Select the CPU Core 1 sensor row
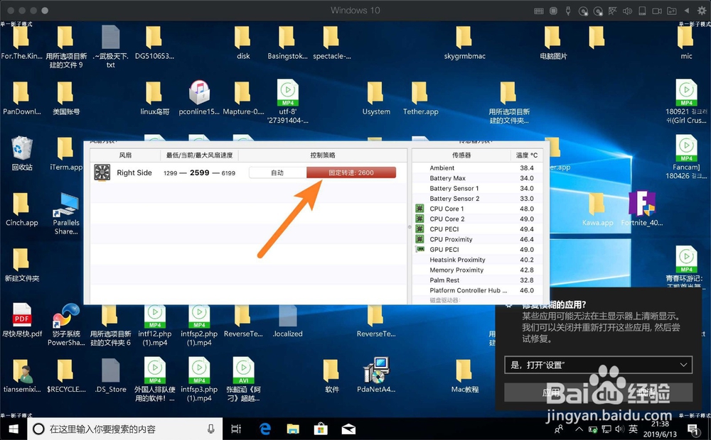The image size is (711, 440). tap(478, 209)
